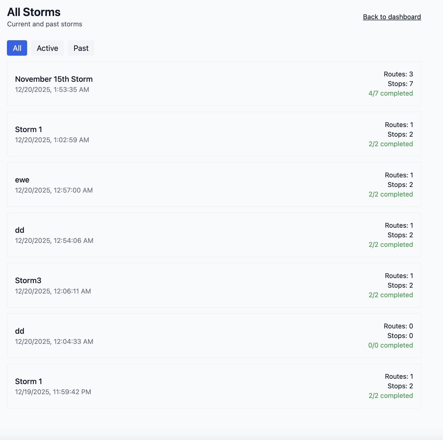443x440 pixels.
Task: Click the 0/0 completed status
Action: [390, 345]
